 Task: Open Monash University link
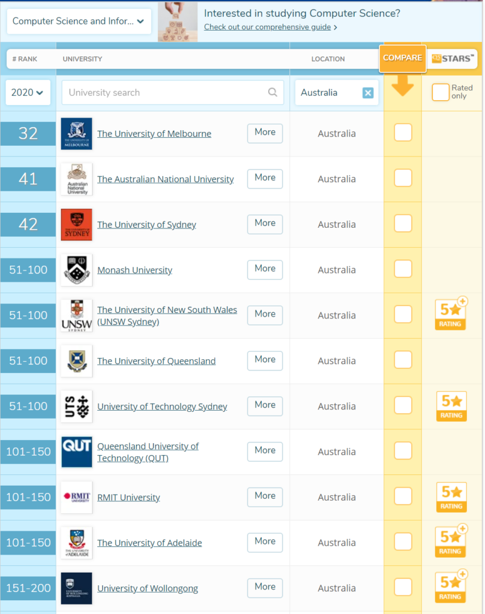point(134,270)
